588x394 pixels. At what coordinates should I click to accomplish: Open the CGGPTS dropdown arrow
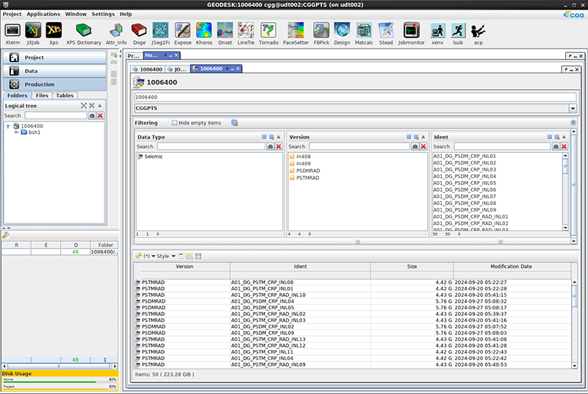(572, 108)
